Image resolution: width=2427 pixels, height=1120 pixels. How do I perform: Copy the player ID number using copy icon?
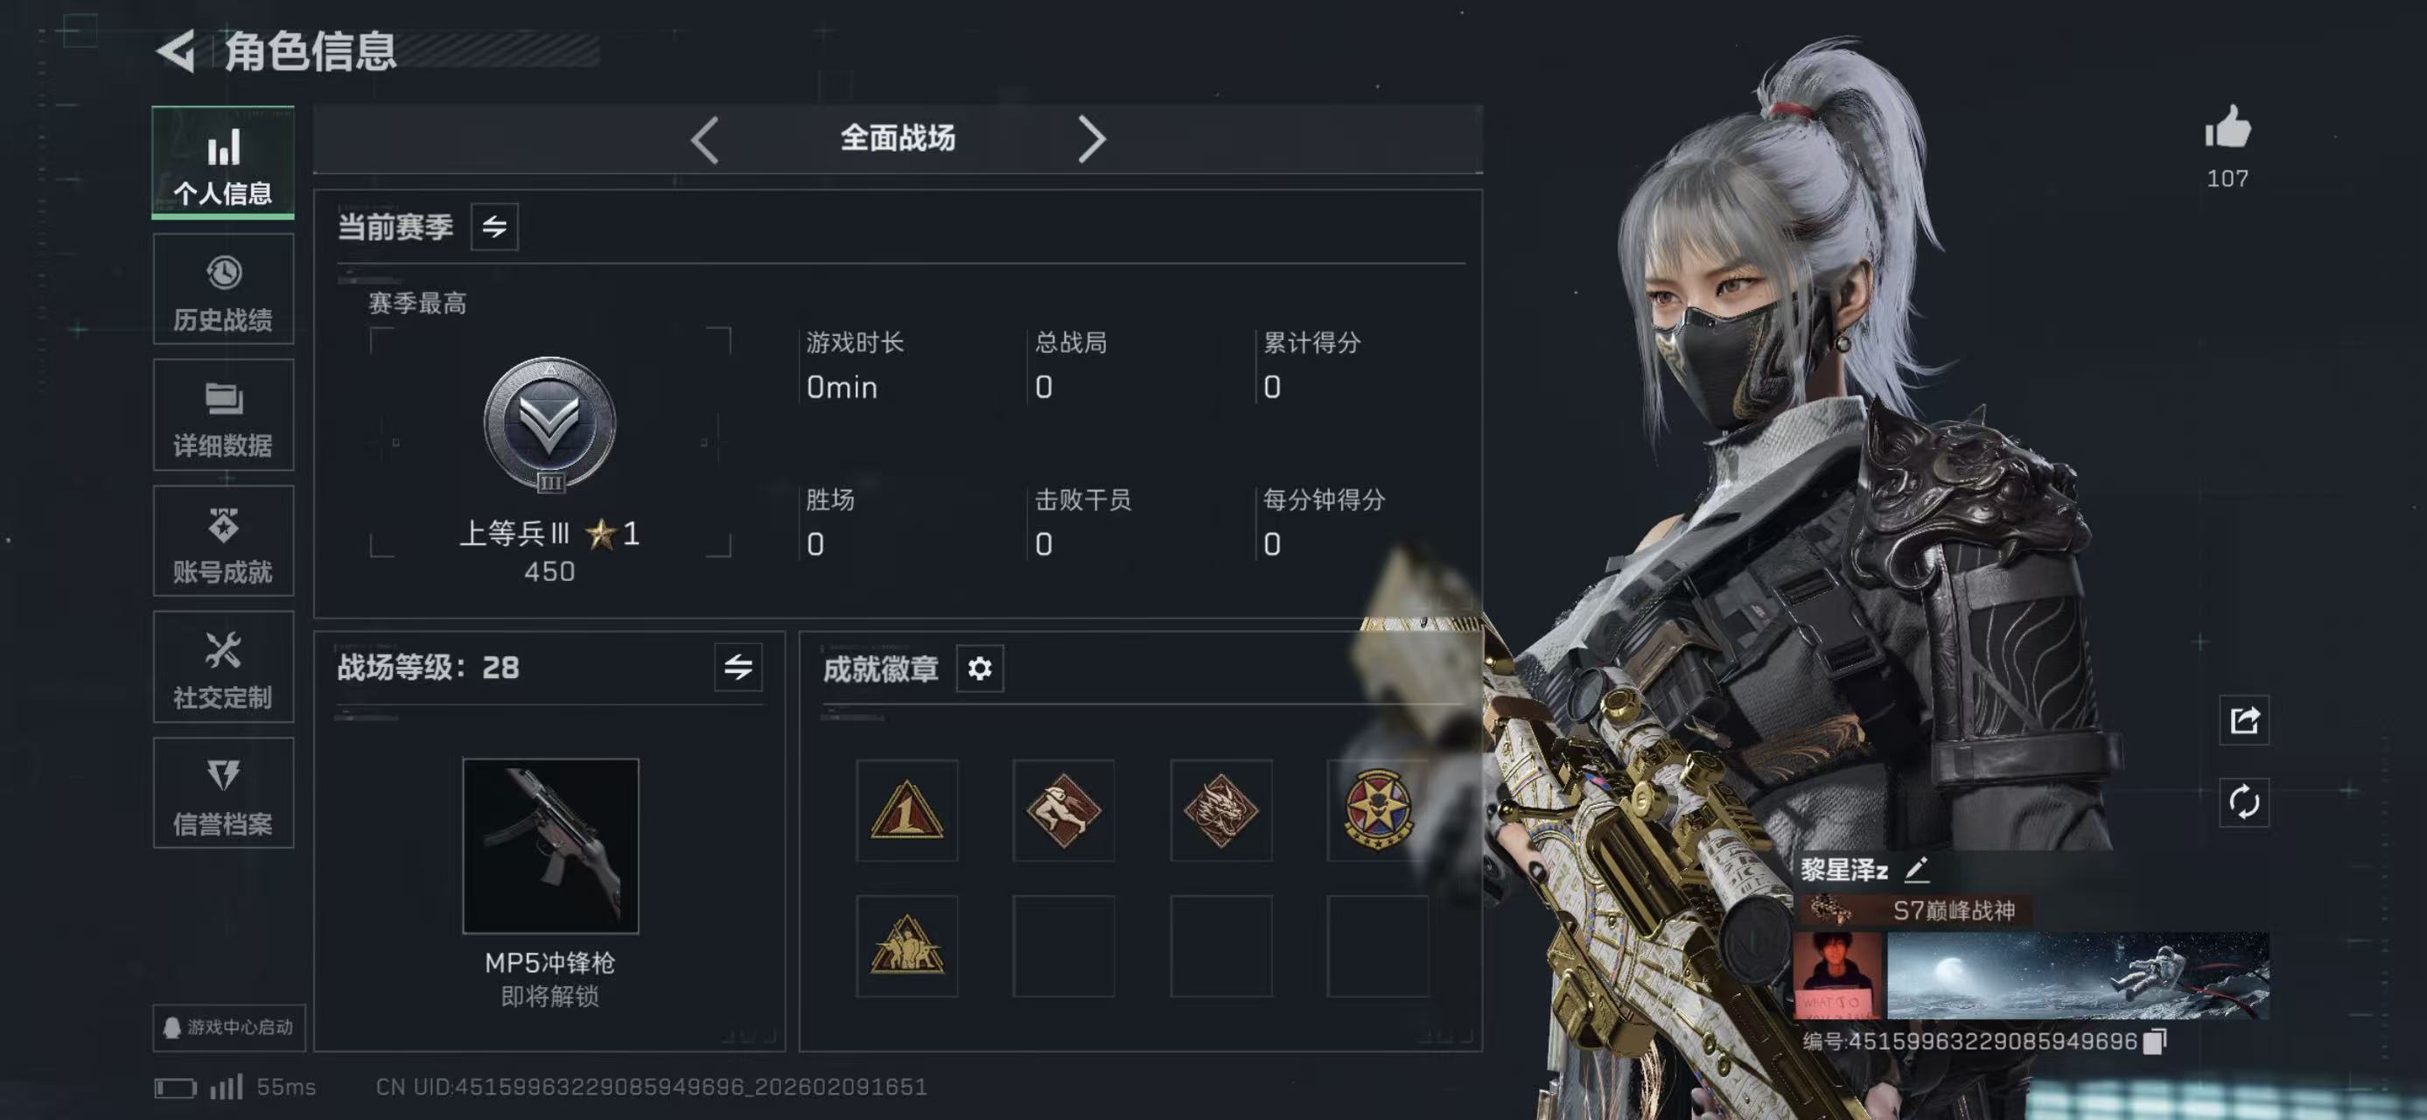(2155, 1041)
